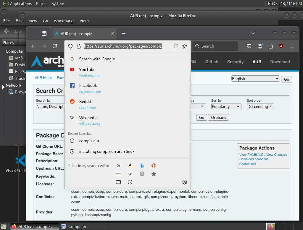Open View Changes link
The image size is (303, 230).
point(277,155)
